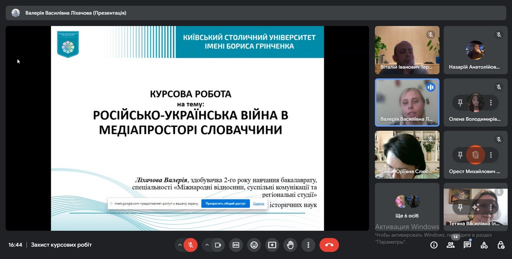Open the 'Ще 6 осіб' participants tile
This screenshot has height=259, width=512.
407,207
